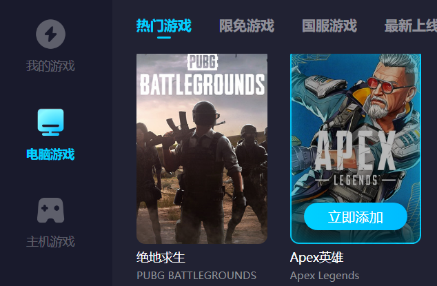Viewport: 437px width, 286px height.
Task: Click the 主机游戏 sidebar label
Action: pos(50,242)
